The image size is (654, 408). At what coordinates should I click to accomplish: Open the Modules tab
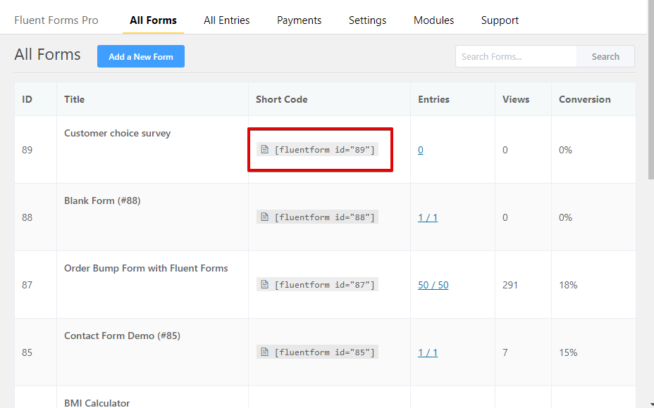coord(434,20)
